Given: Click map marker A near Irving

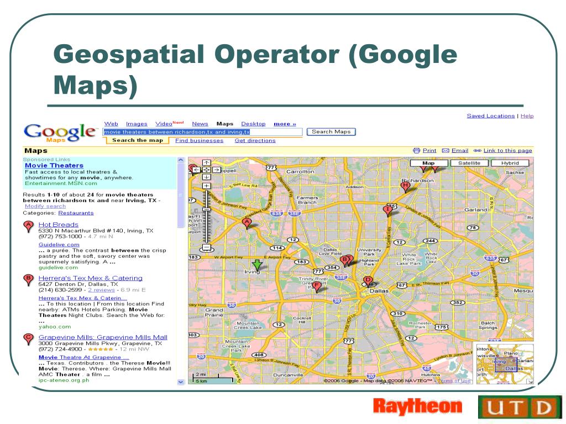Looking at the screenshot, I should (x=247, y=223).
